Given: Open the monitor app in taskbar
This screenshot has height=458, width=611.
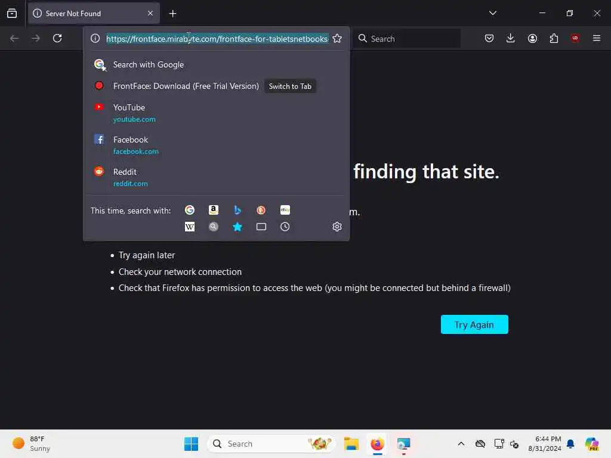Looking at the screenshot, I should 404,444.
